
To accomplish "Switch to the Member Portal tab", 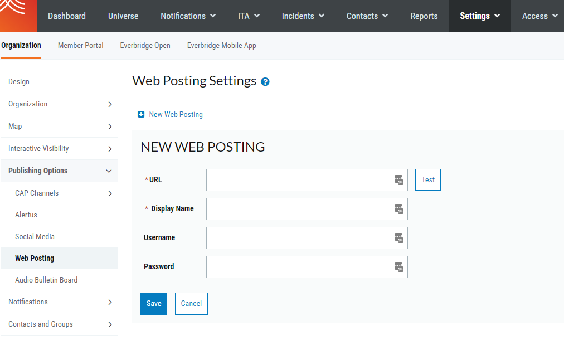I will [x=80, y=45].
